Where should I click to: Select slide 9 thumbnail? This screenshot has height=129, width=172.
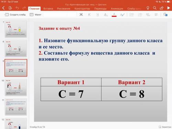pyautogui.click(x=16, y=68)
